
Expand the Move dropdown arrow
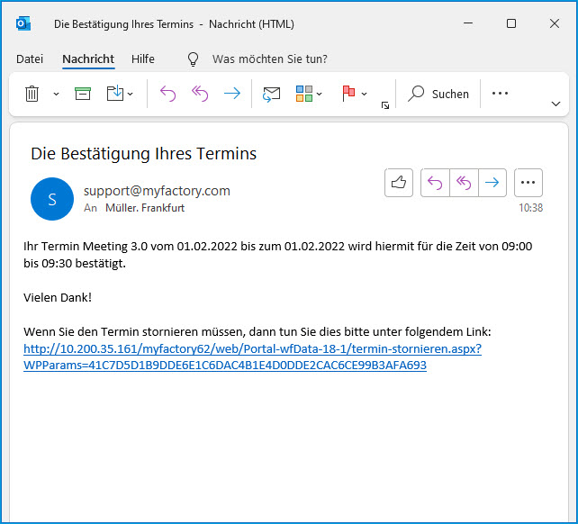click(131, 94)
